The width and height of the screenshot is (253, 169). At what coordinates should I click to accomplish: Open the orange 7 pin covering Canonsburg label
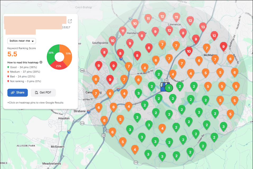pyautogui.click(x=96, y=94)
